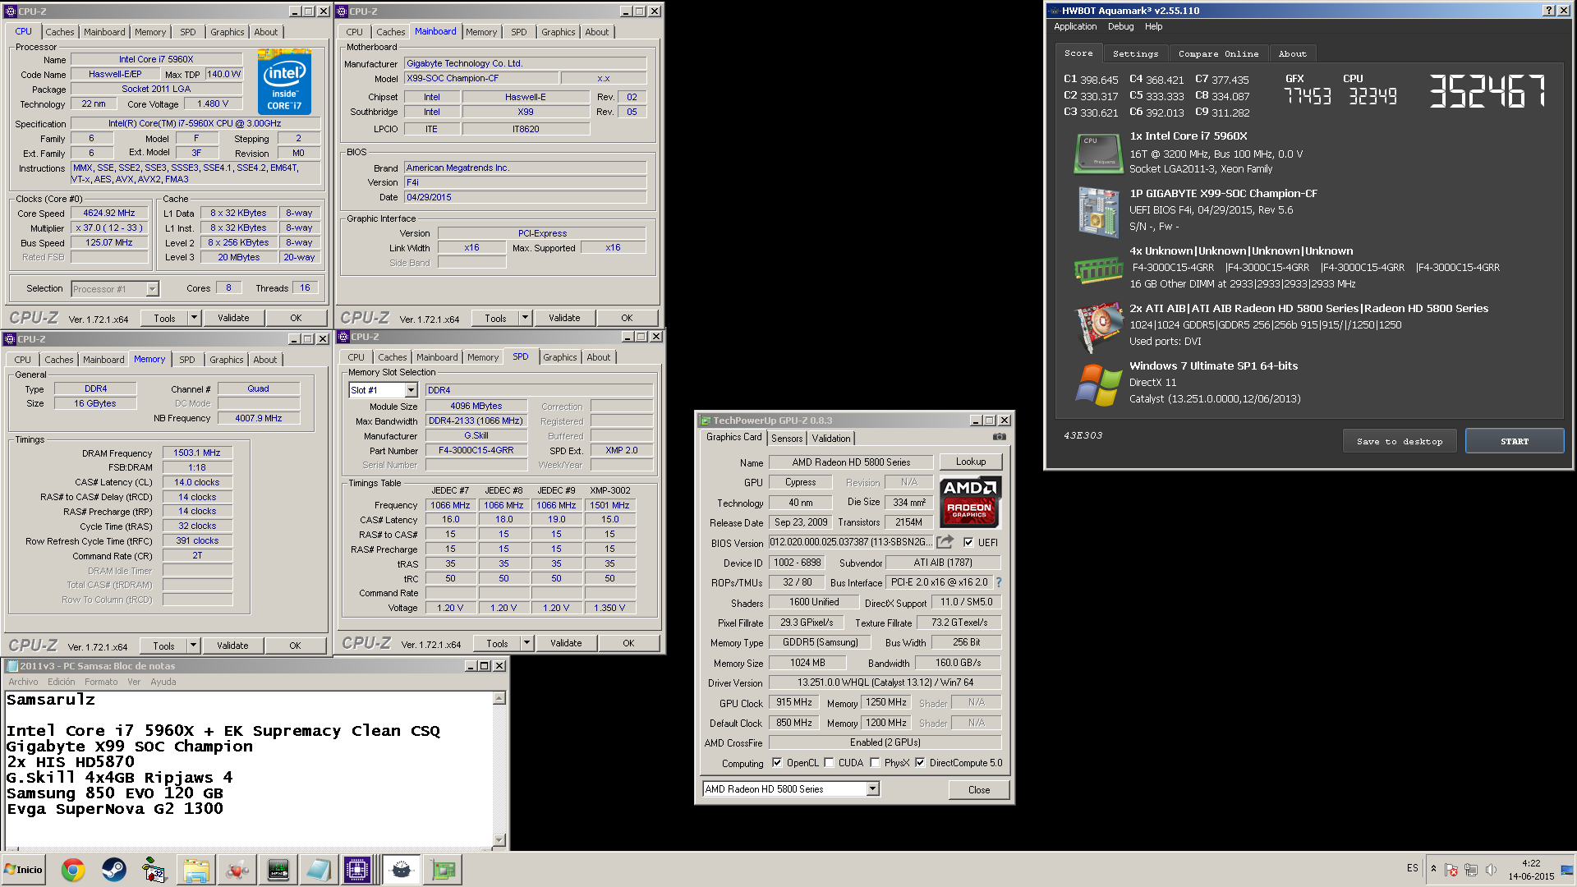Screen dimensions: 1577x887
Task: Toggle the OpenCL checkbox
Action: pos(777,763)
